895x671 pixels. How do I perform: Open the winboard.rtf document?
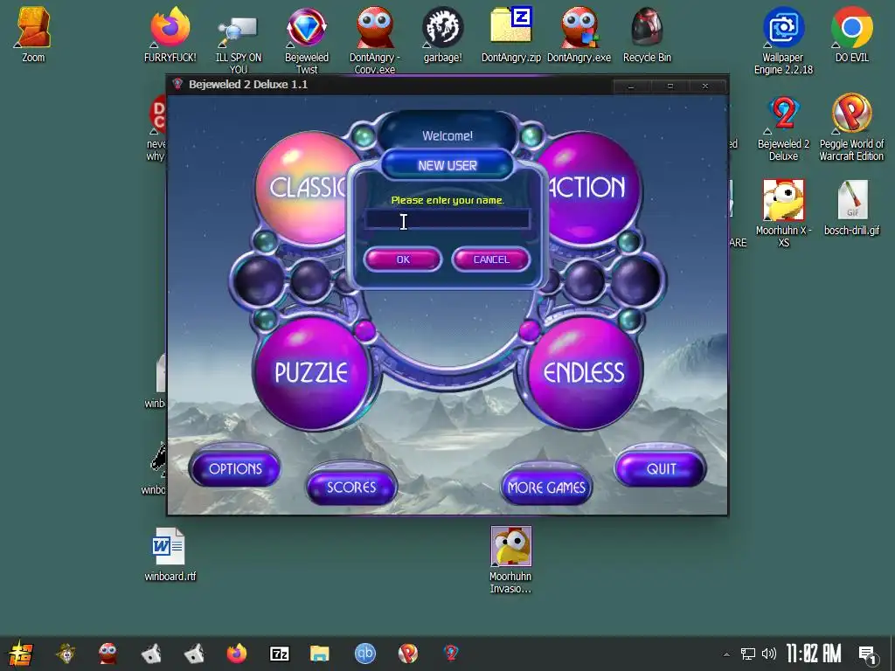[170, 554]
